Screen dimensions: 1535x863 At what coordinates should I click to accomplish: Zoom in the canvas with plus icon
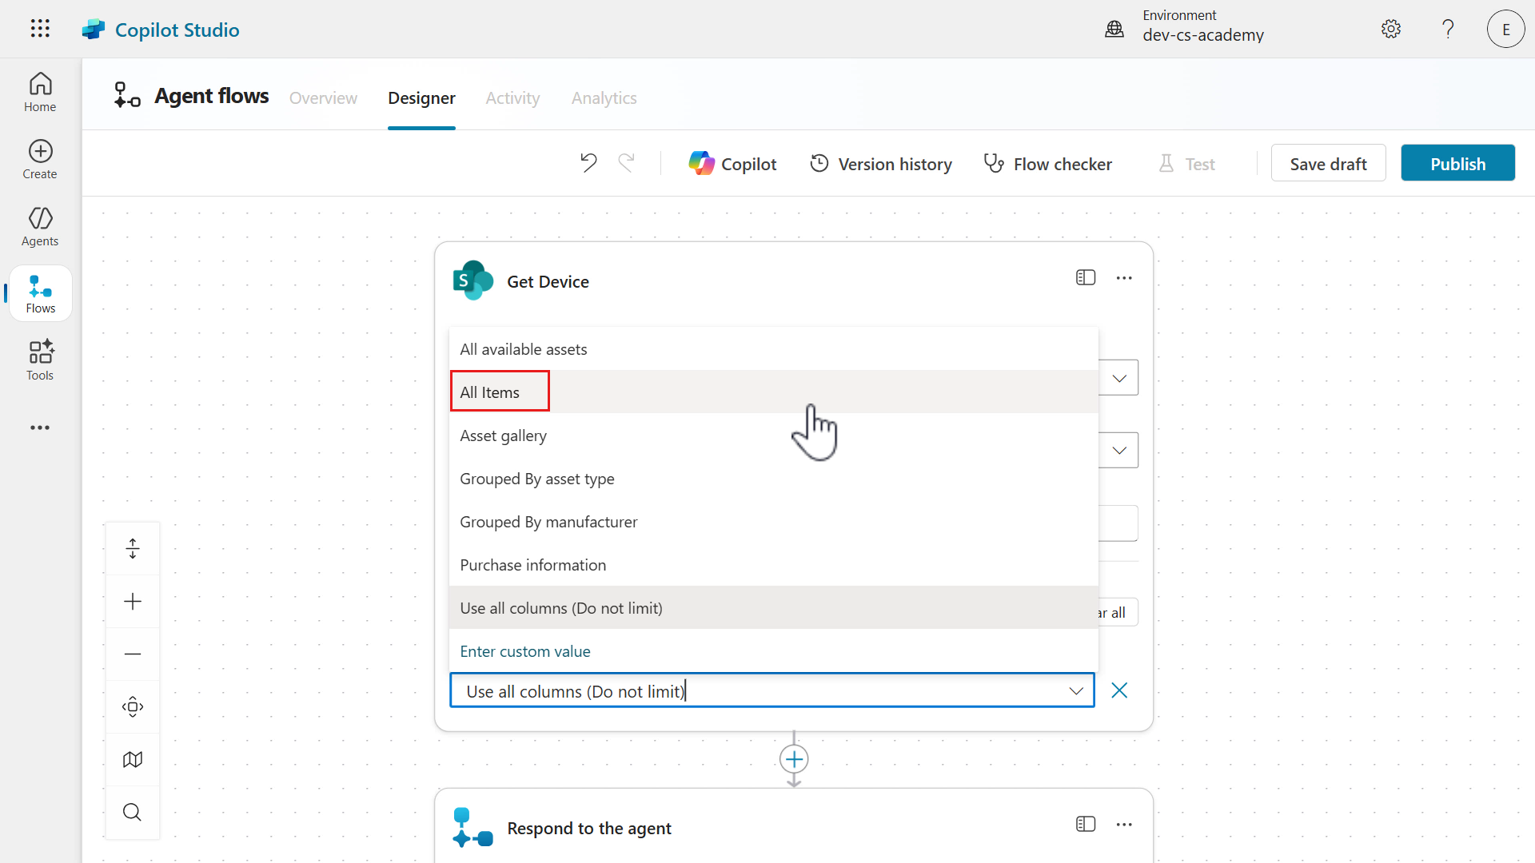click(133, 601)
